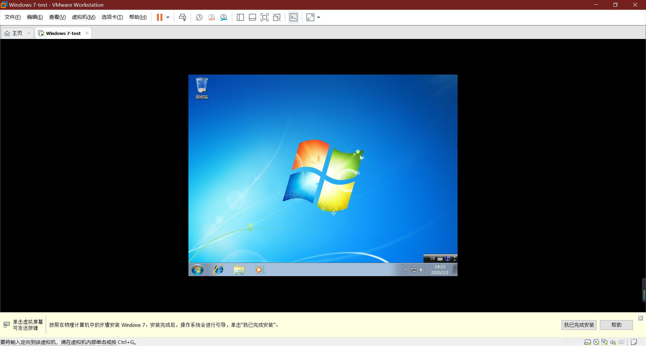This screenshot has height=346, width=646.
Task: Click the keyboard icon on the language bar
Action: (x=440, y=259)
